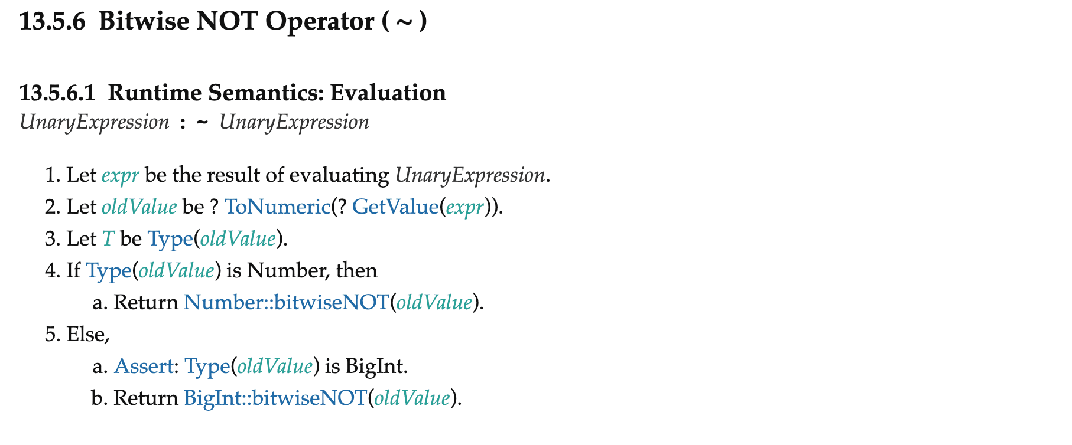Follow the GetValue link in step 2

coord(395,207)
